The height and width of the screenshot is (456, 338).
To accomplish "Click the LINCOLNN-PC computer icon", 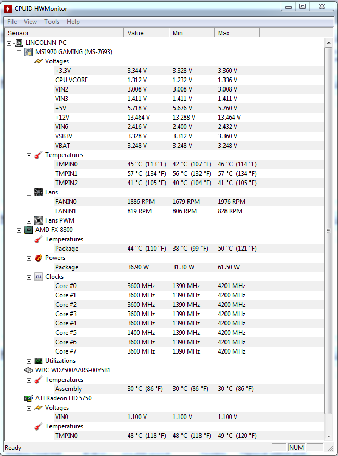I will pyautogui.click(x=19, y=43).
